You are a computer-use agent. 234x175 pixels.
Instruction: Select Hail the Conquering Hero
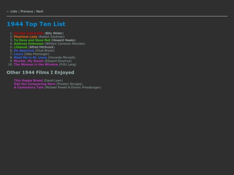coord(35,84)
